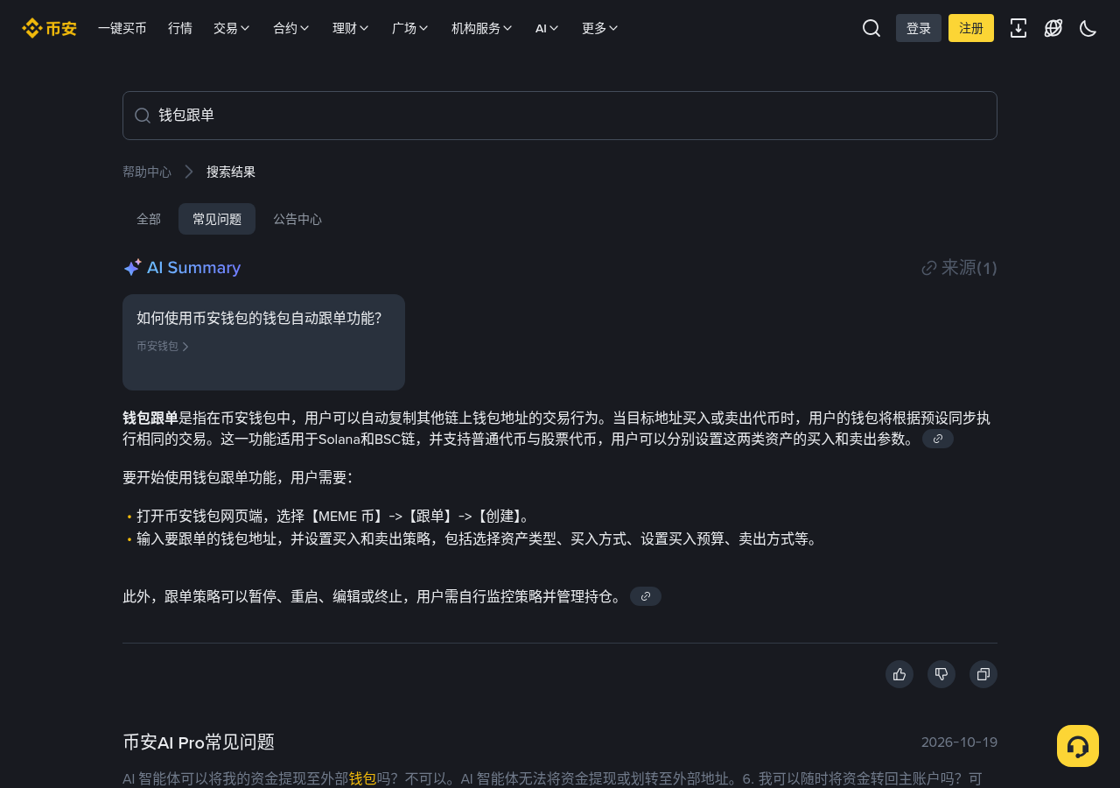Open 一键买币 in the navigation

tap(122, 28)
